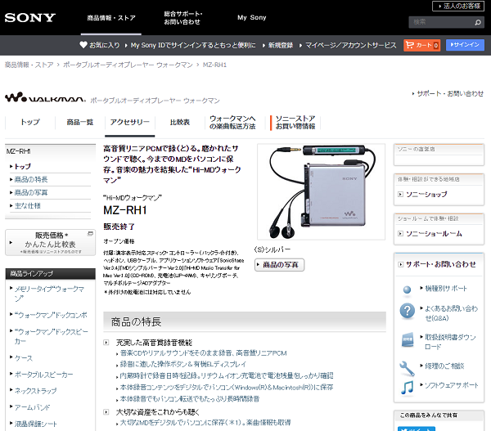Click 録音に適した操作ボタン&有機ELディスプレイ link
The height and width of the screenshot is (431, 491).
tap(183, 364)
